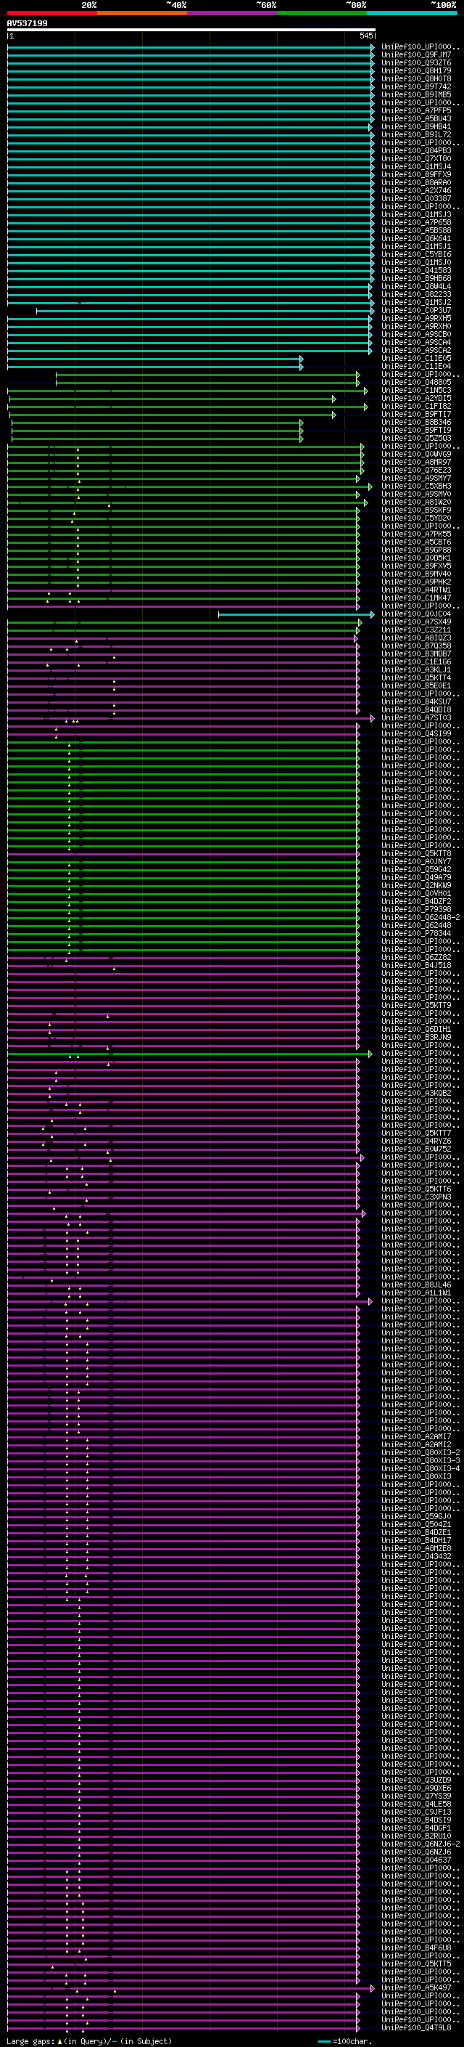Click the UniRef100_B9SKF9 label

pyautogui.click(x=416, y=509)
